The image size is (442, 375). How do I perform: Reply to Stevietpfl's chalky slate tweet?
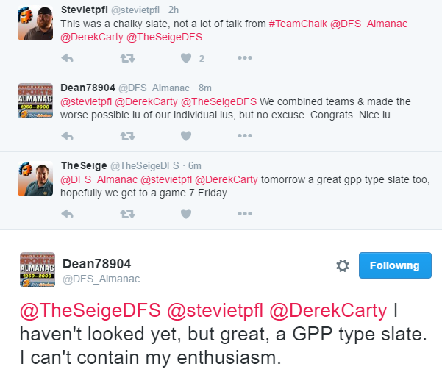[67, 58]
